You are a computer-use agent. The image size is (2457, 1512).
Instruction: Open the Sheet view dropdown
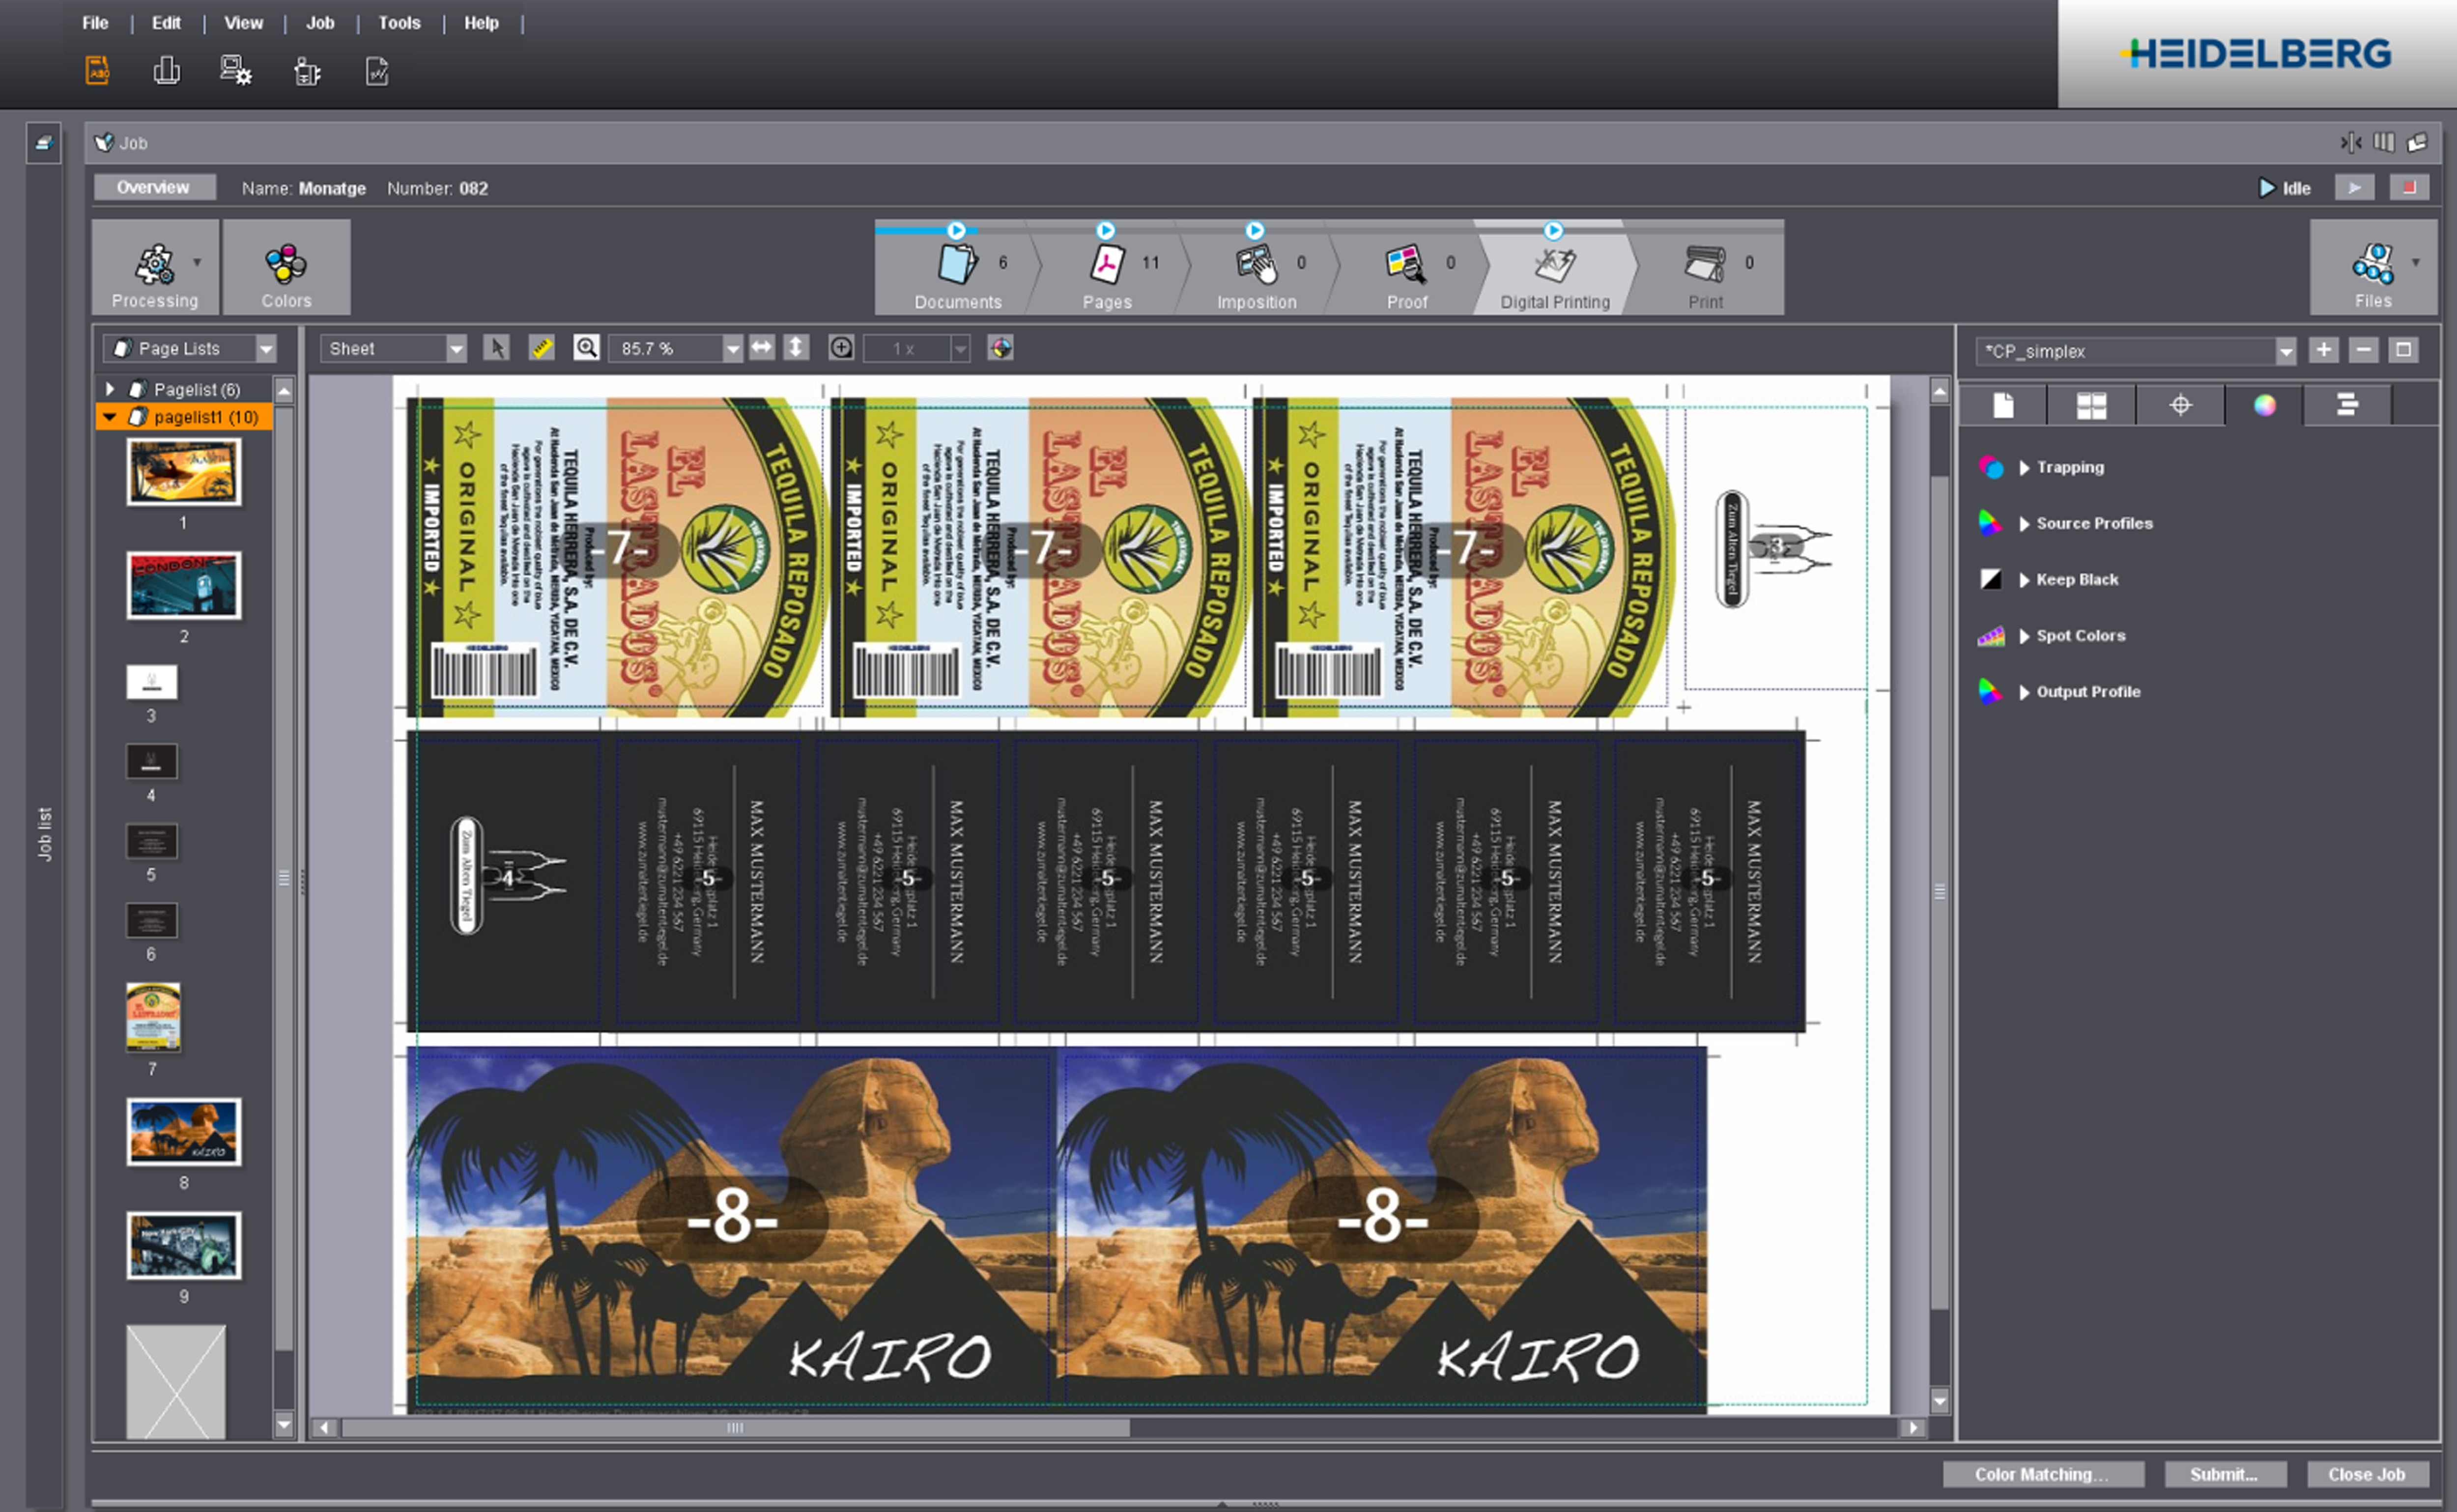coord(456,349)
